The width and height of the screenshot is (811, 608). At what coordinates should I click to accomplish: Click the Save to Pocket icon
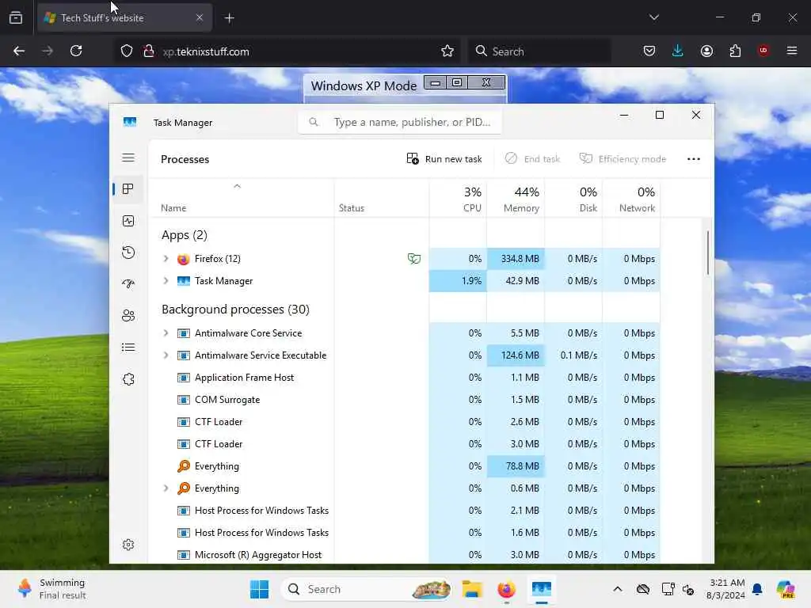coord(649,51)
